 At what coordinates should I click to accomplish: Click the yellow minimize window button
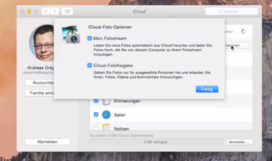coord(29,12)
